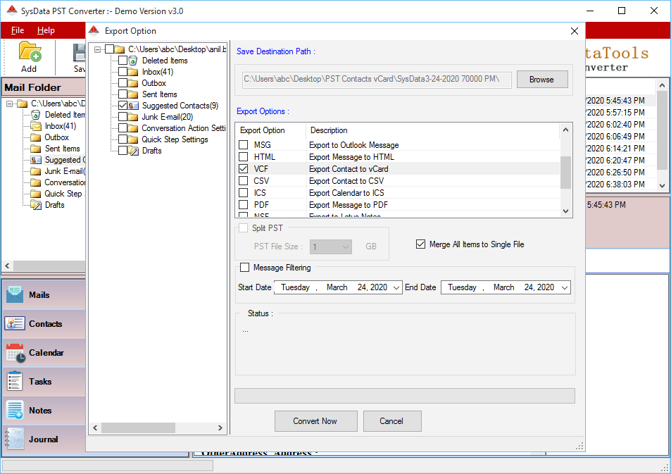Click the Calendar icon in sidebar
Screen dimensions: 671x474
15,353
